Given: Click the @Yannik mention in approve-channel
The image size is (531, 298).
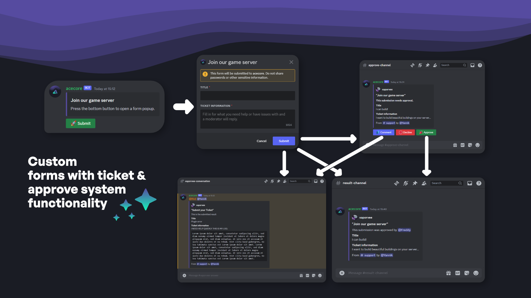Looking at the screenshot, I should pos(404,123).
